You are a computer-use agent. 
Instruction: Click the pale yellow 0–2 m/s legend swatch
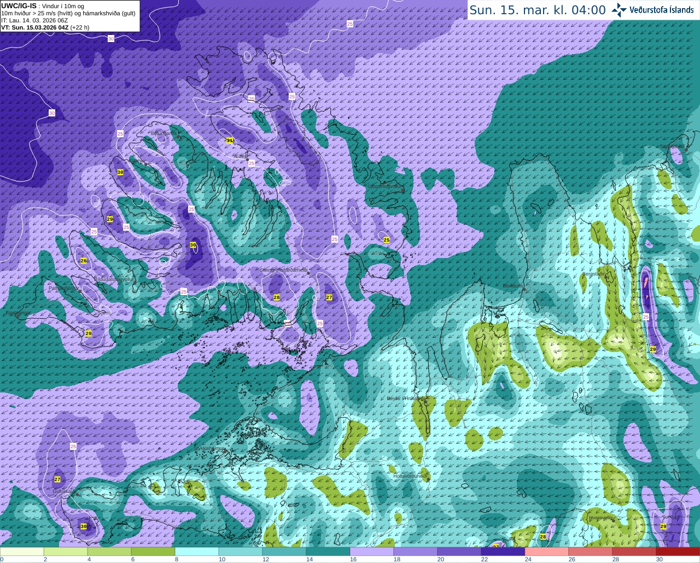22,552
